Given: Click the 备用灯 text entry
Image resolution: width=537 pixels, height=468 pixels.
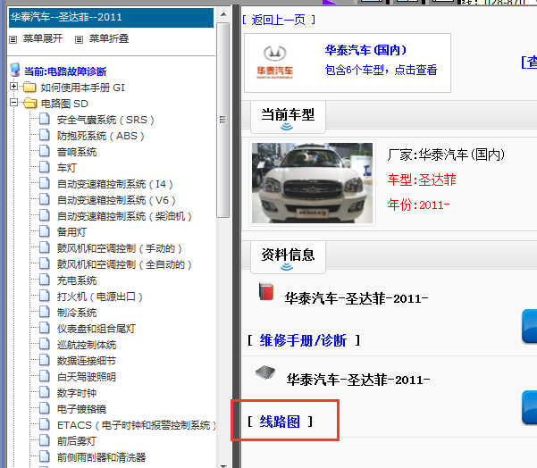Looking at the screenshot, I should pyautogui.click(x=71, y=232).
